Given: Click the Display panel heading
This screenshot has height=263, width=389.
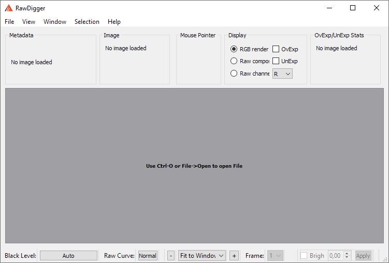Looking at the screenshot, I should coord(237,35).
